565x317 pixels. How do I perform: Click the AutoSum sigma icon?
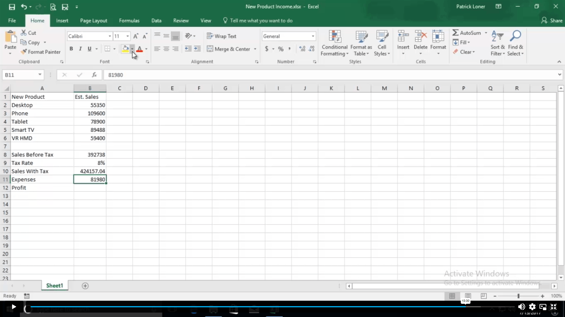click(x=455, y=33)
